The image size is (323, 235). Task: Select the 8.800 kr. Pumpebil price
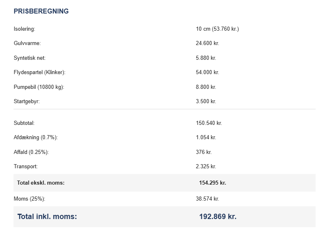pyautogui.click(x=206, y=87)
